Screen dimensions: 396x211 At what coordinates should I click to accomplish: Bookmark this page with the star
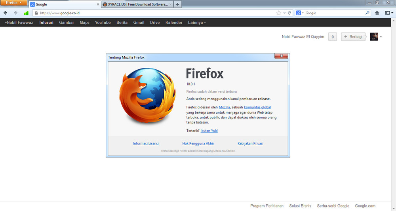[278, 13]
